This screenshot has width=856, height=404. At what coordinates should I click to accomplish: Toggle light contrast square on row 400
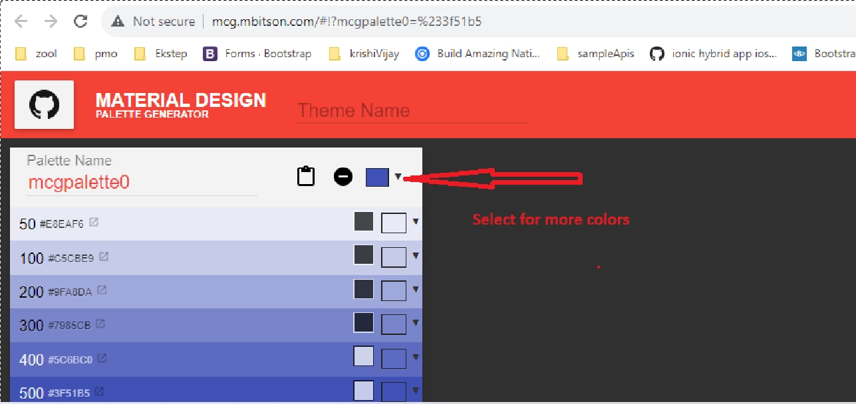coord(364,357)
